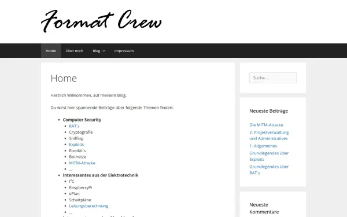Expand the Blog dropdown chevron
The height and width of the screenshot is (217, 347).
104,51
